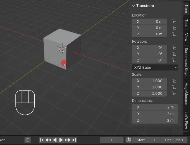
Task: Collapse the Transform panel
Action: coord(133,6)
